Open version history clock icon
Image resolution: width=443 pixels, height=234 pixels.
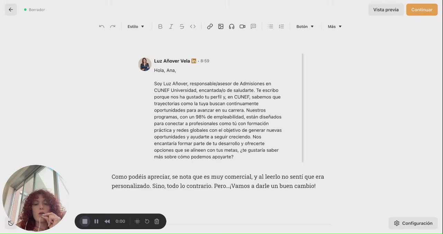coord(11,223)
